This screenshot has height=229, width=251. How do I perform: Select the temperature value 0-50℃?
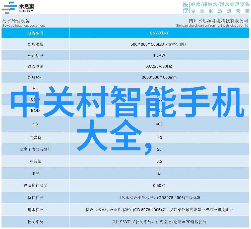click(x=159, y=186)
